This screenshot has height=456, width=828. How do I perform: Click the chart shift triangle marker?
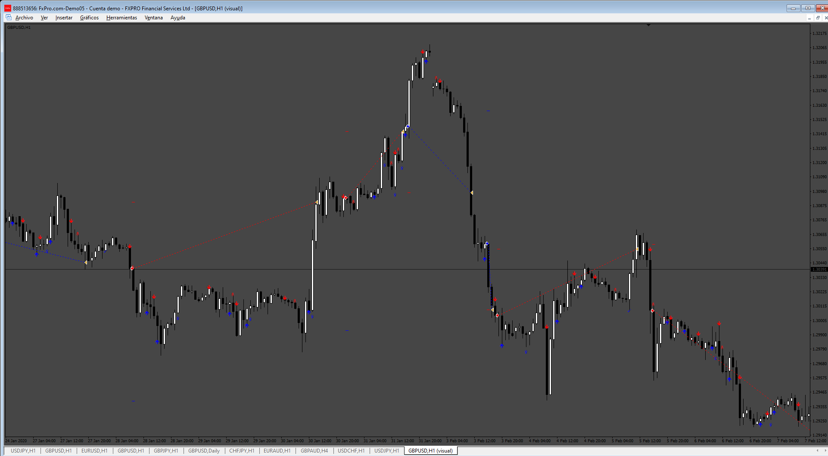[x=648, y=25]
